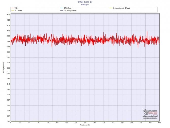Click the Time (seconds) axis label
Screen dimensions: 170x128
85,125
